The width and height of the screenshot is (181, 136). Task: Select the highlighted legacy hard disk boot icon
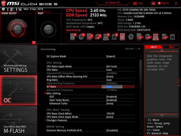pyautogui.click(x=122, y=37)
